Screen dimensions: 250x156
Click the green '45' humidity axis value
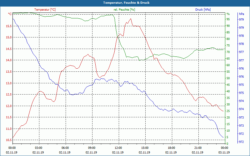pos(228,85)
